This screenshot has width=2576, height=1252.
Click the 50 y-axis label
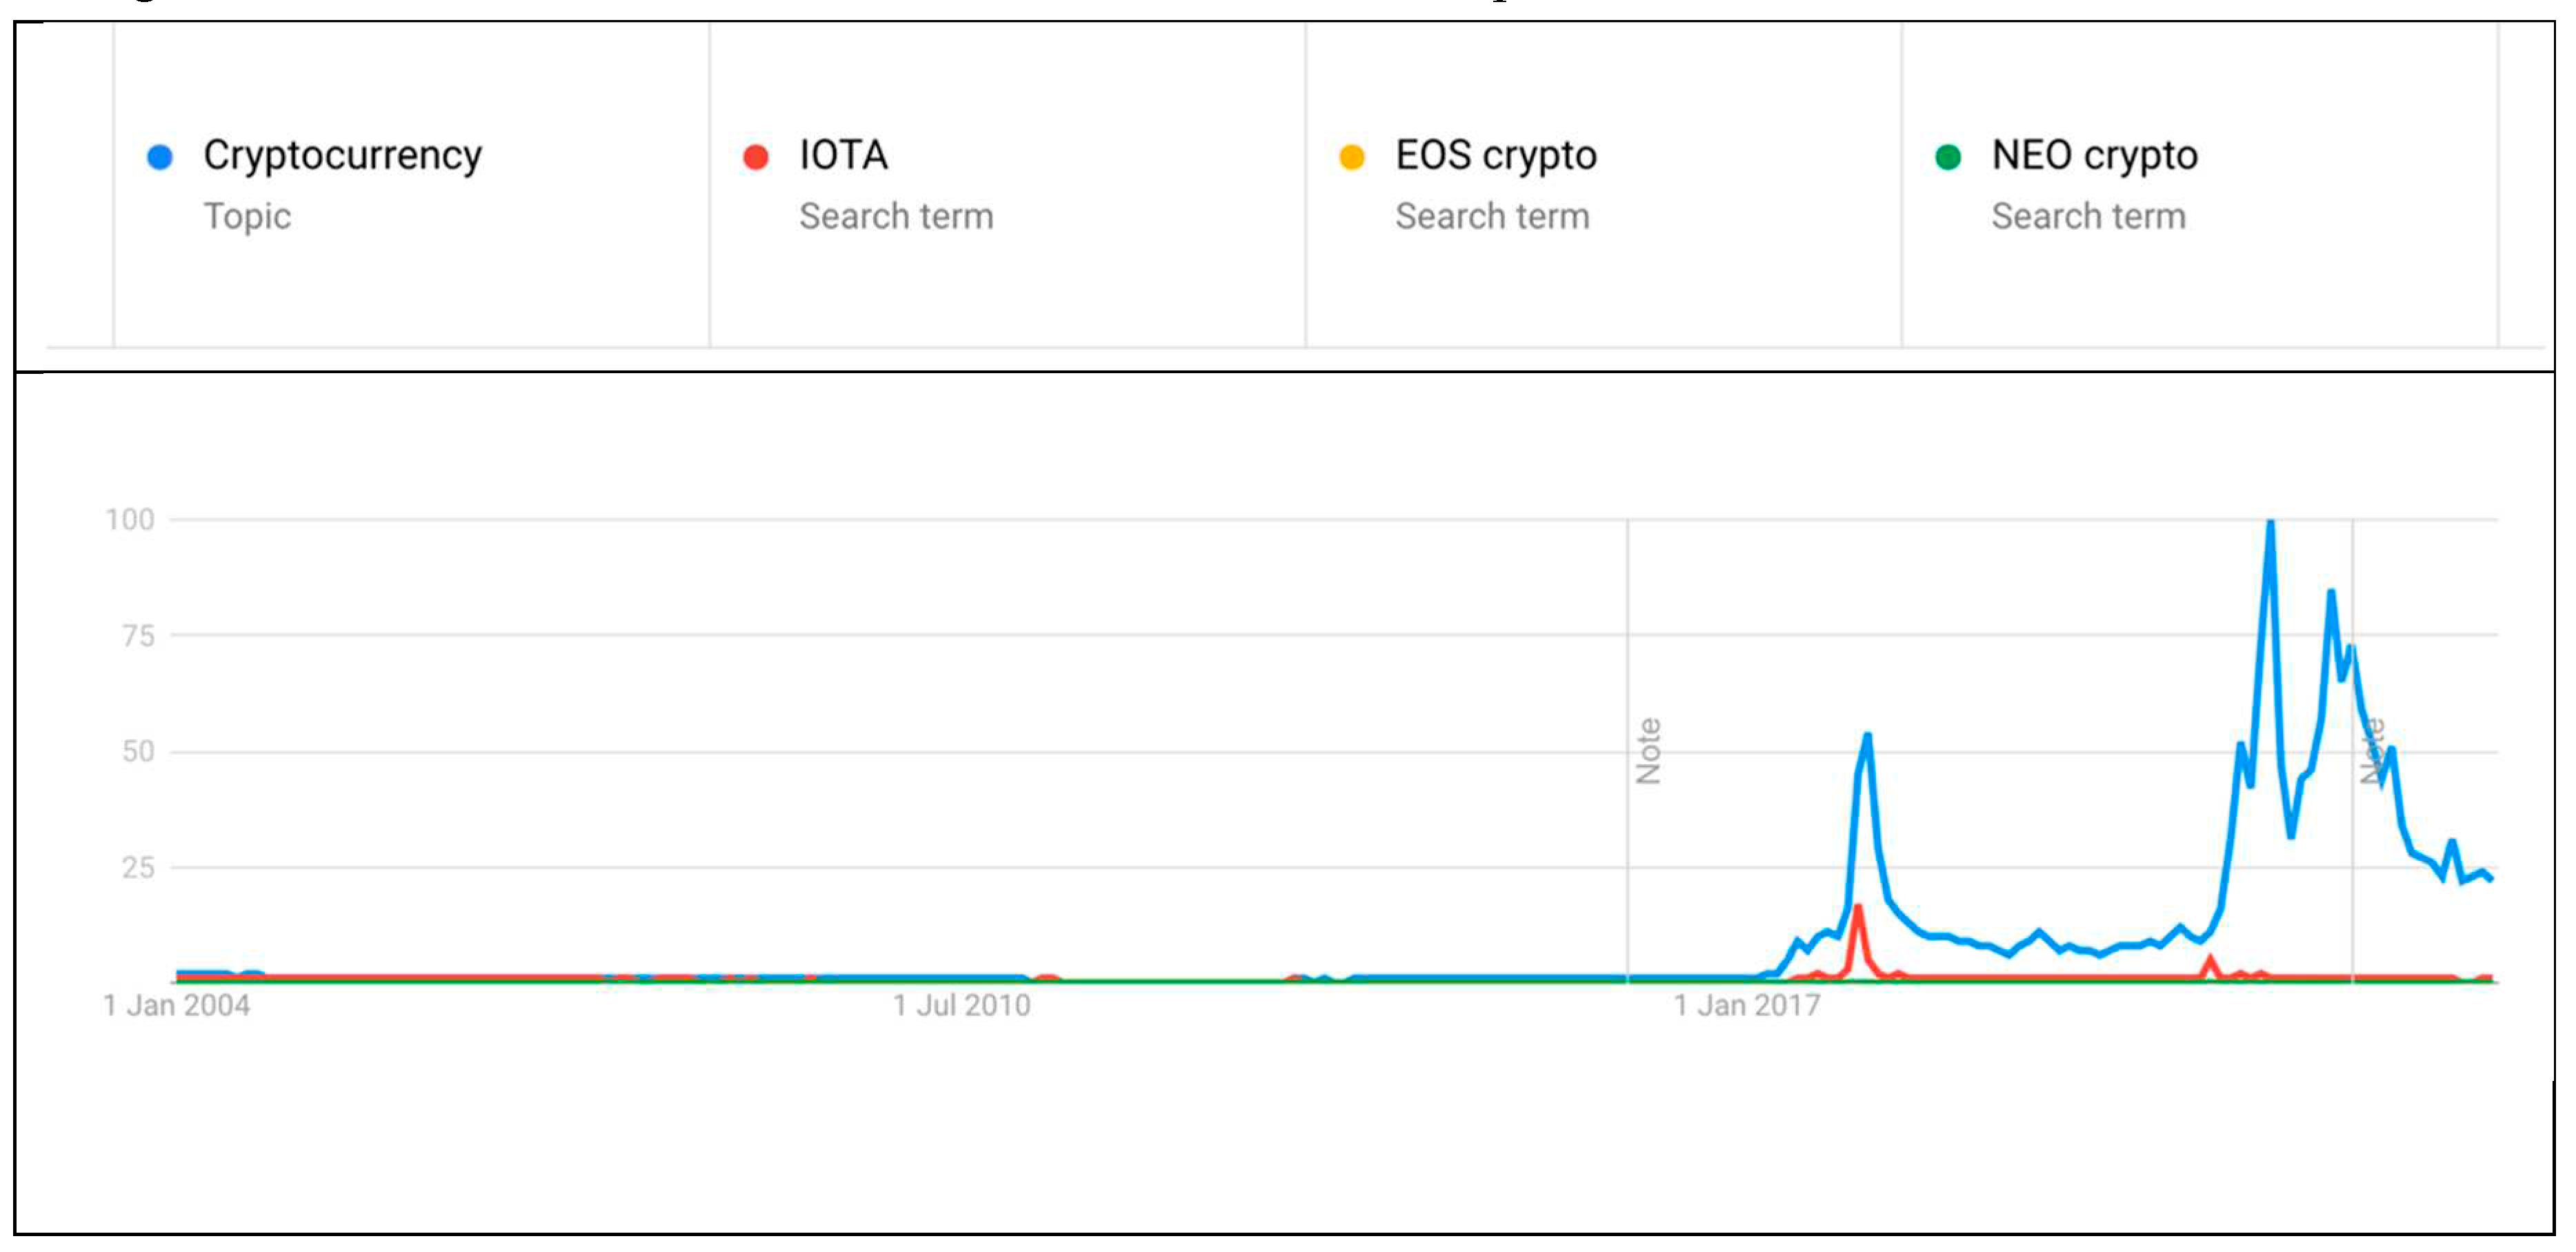pyautogui.click(x=138, y=751)
